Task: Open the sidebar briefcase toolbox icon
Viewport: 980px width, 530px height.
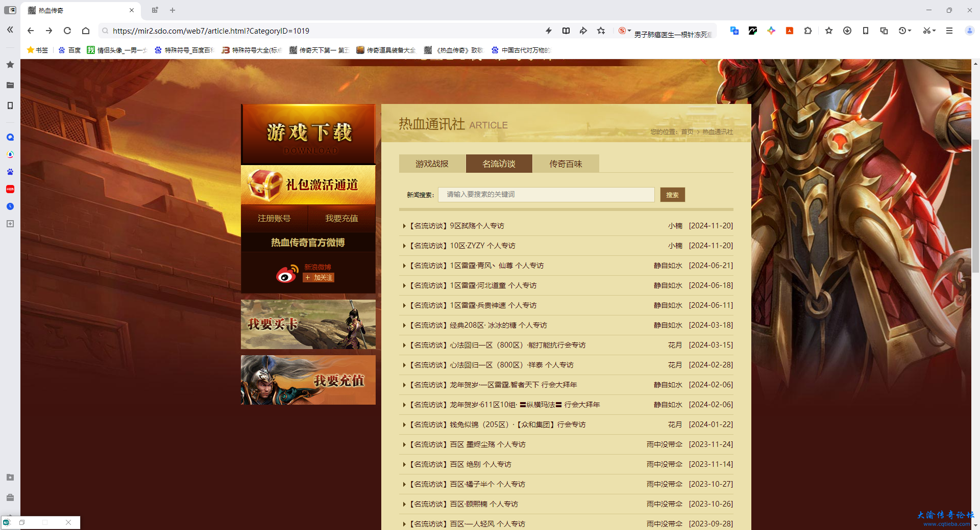Action: 10,497
